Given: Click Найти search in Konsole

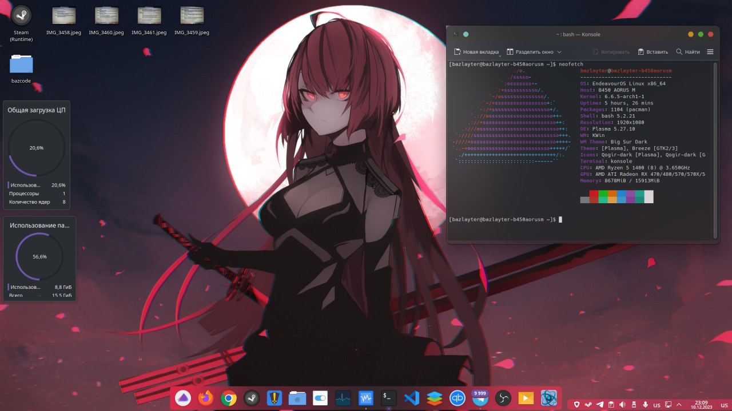Looking at the screenshot, I should (687, 52).
